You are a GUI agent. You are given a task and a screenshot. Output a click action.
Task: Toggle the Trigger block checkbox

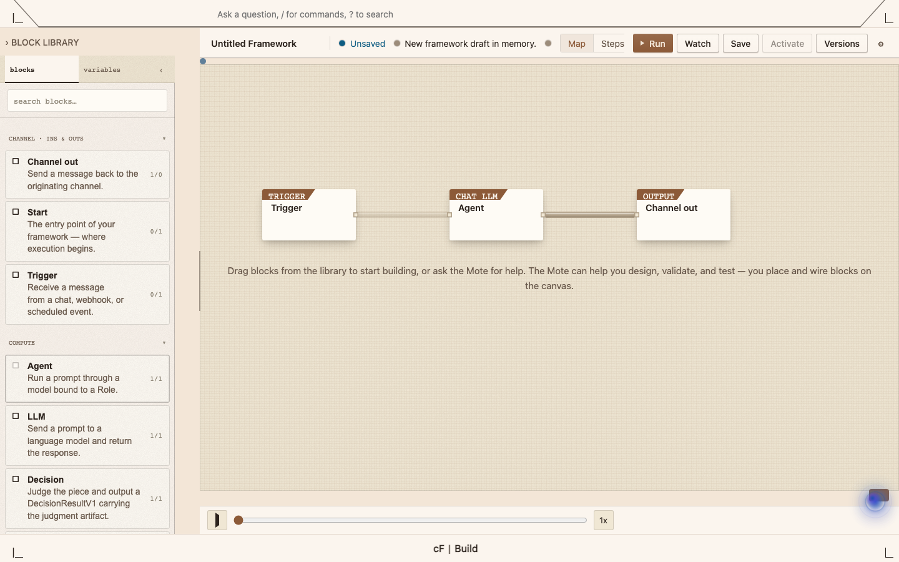tap(16, 275)
